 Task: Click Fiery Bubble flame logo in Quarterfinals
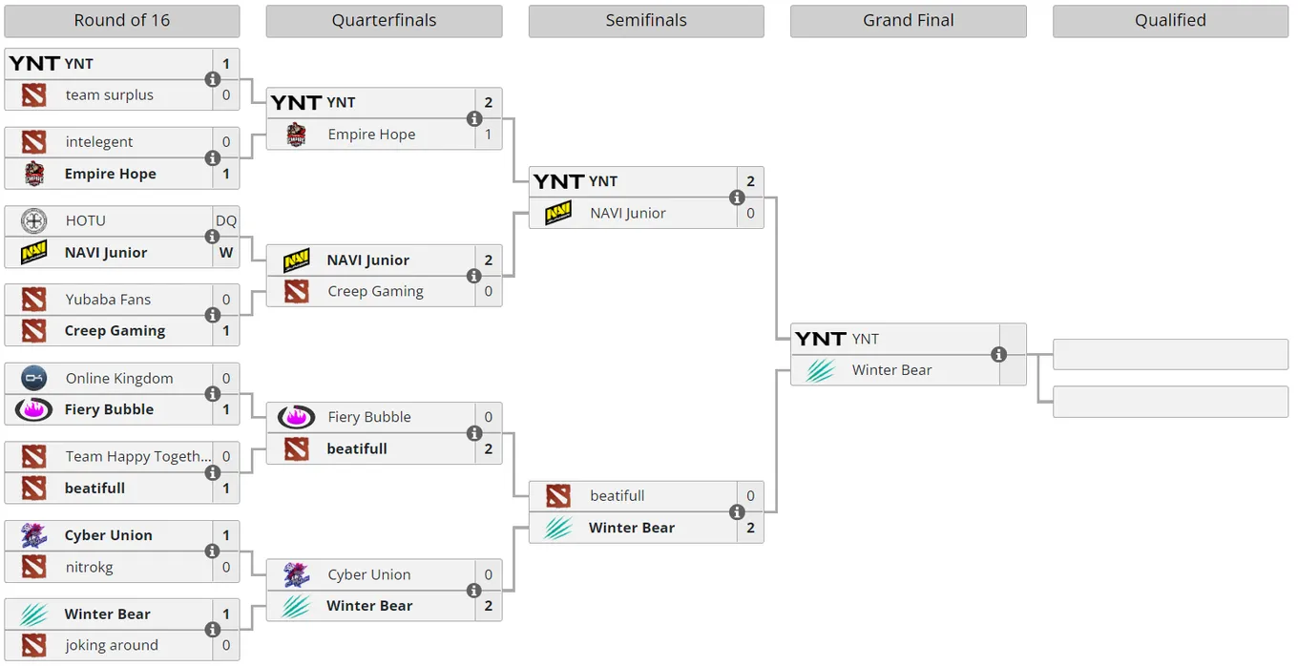(296, 417)
